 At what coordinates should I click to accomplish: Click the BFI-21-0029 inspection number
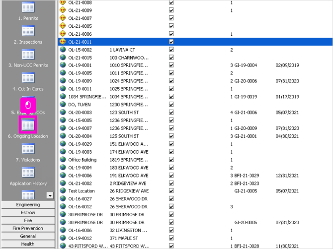point(247,176)
